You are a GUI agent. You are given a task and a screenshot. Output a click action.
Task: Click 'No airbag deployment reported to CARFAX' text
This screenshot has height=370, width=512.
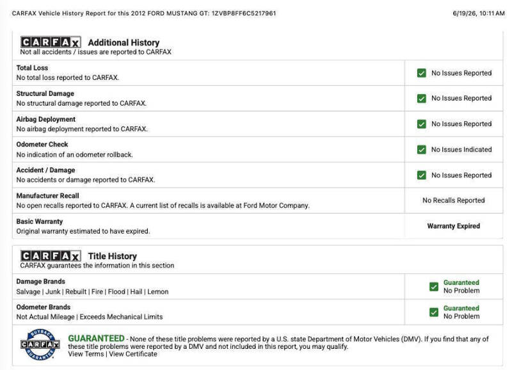coord(82,129)
